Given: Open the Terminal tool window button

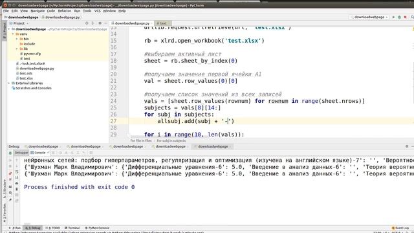Looking at the screenshot, I should (x=72, y=228).
